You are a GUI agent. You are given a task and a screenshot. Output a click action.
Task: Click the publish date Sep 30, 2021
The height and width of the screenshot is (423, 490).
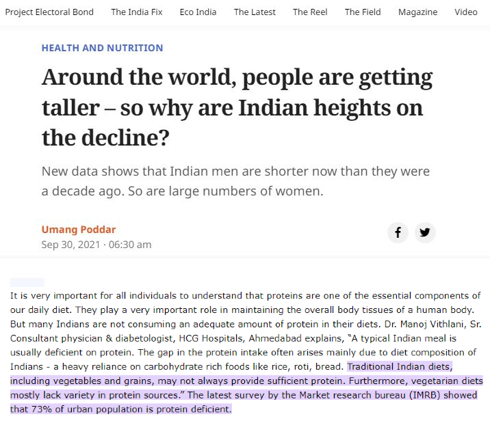click(70, 245)
